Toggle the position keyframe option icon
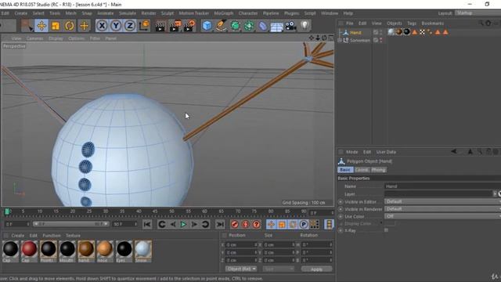This screenshot has width=501, height=282. (x=271, y=225)
